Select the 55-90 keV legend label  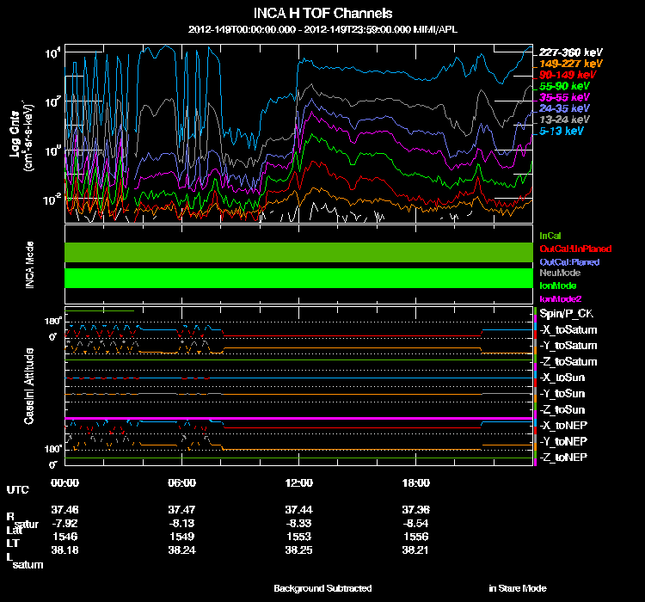[x=564, y=86]
